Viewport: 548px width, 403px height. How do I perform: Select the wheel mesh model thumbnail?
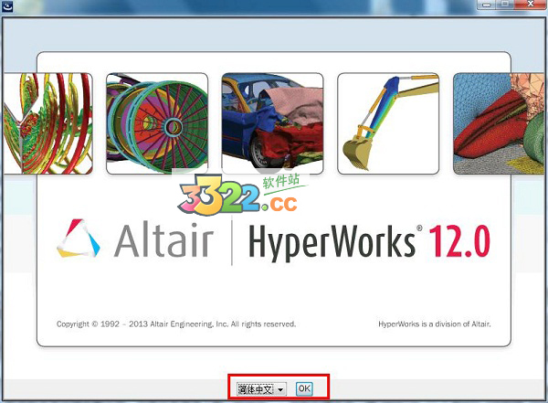[157, 123]
